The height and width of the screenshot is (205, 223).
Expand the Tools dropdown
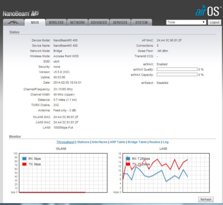point(186,22)
